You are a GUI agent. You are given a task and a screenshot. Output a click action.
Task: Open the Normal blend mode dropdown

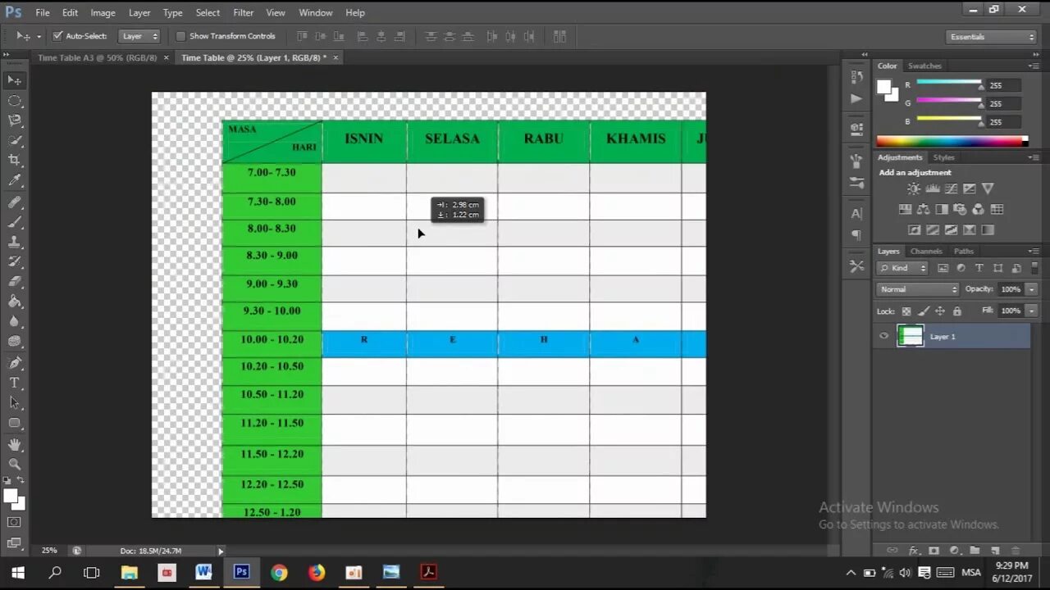[917, 288]
